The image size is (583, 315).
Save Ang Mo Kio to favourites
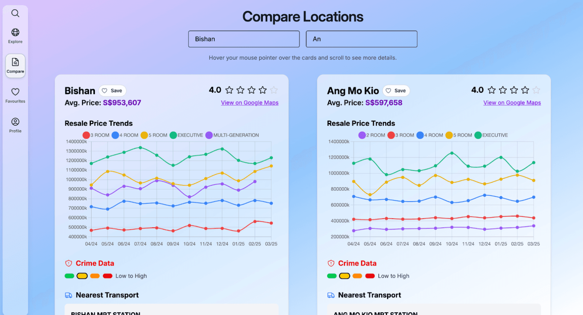(396, 91)
